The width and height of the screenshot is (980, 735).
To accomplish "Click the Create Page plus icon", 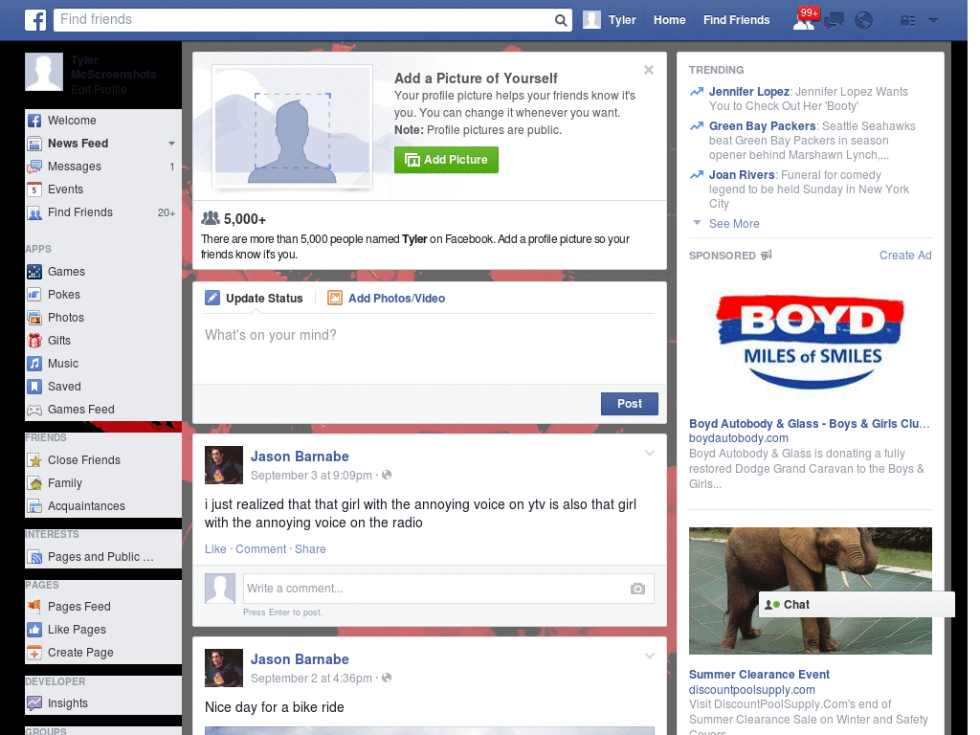I will [x=34, y=653].
